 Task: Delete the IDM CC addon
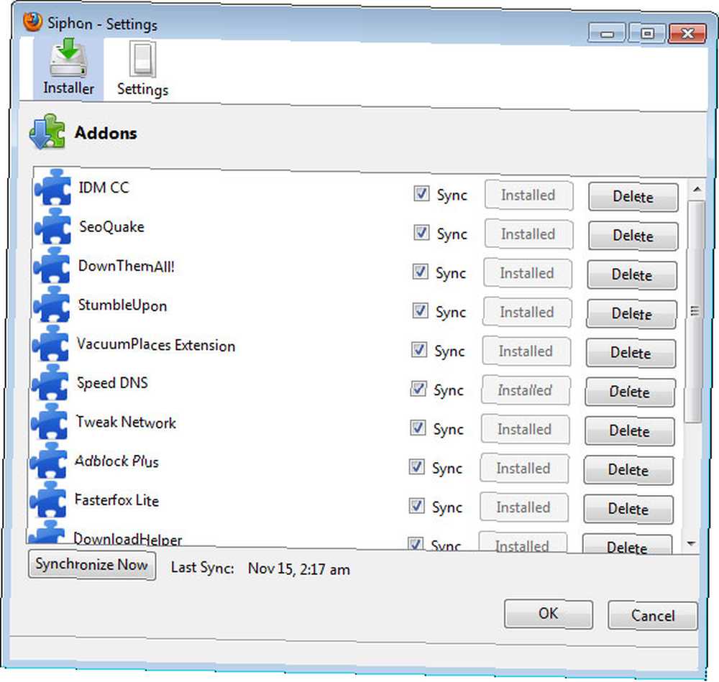tap(633, 197)
